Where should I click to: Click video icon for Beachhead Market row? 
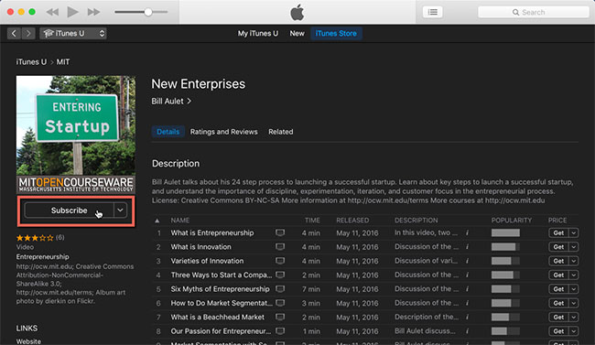[x=280, y=318]
